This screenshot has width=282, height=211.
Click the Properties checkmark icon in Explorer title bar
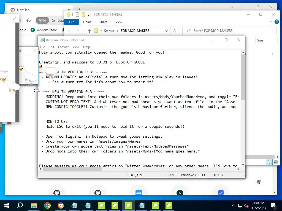click(77, 15)
